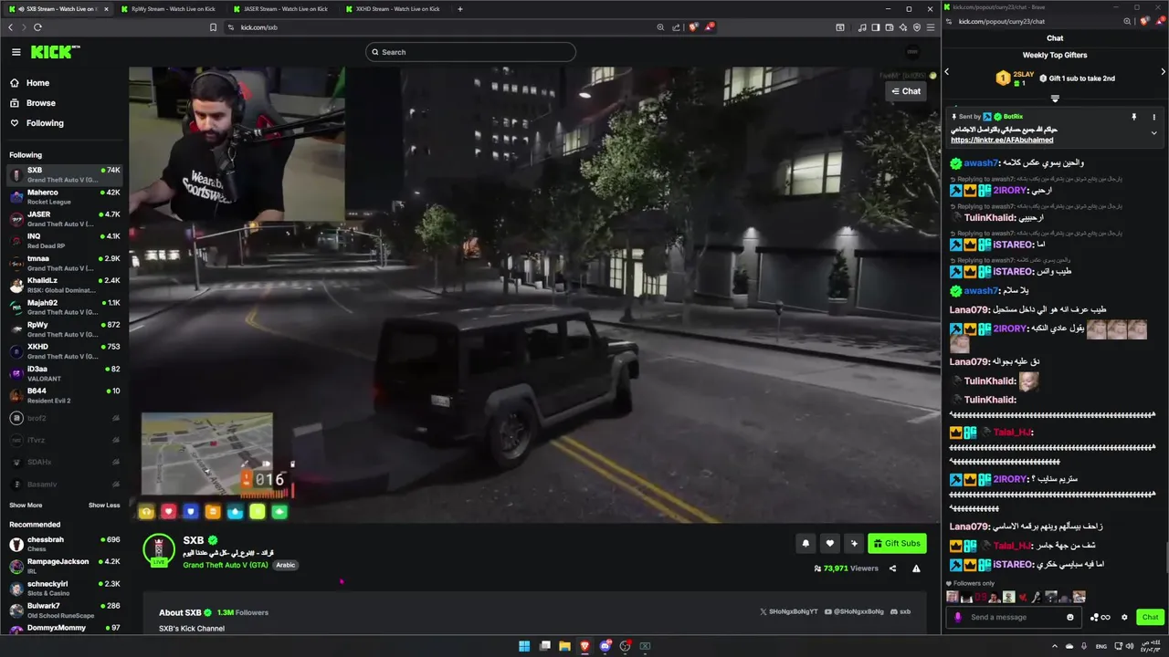Open sxb Discord link
1169x657 pixels.
900,611
